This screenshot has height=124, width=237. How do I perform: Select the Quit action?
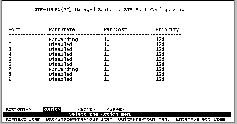tap(52, 109)
